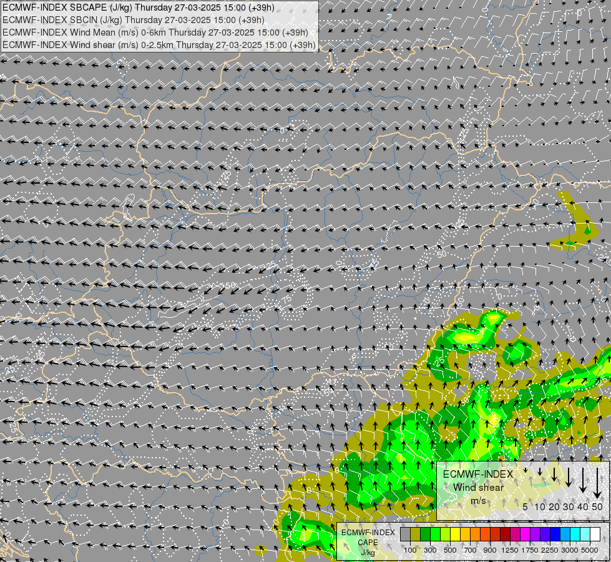Click the 900 label under CAPE scale
Image resolution: width=611 pixels, height=562 pixels.
[490, 550]
